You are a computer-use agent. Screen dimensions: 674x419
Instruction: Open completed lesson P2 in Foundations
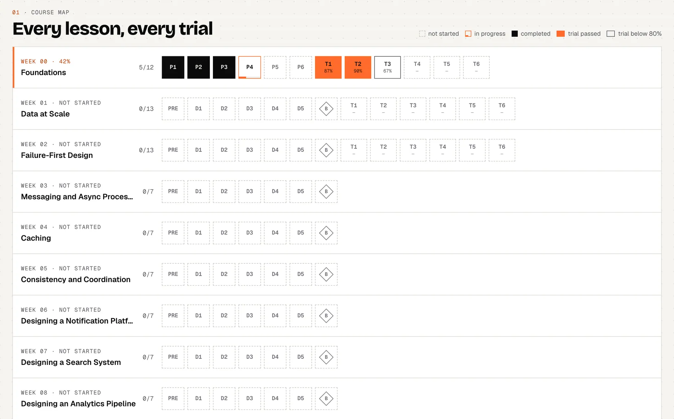pos(199,67)
